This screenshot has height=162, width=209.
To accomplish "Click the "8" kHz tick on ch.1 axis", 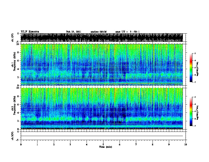I will tap(18, 52).
